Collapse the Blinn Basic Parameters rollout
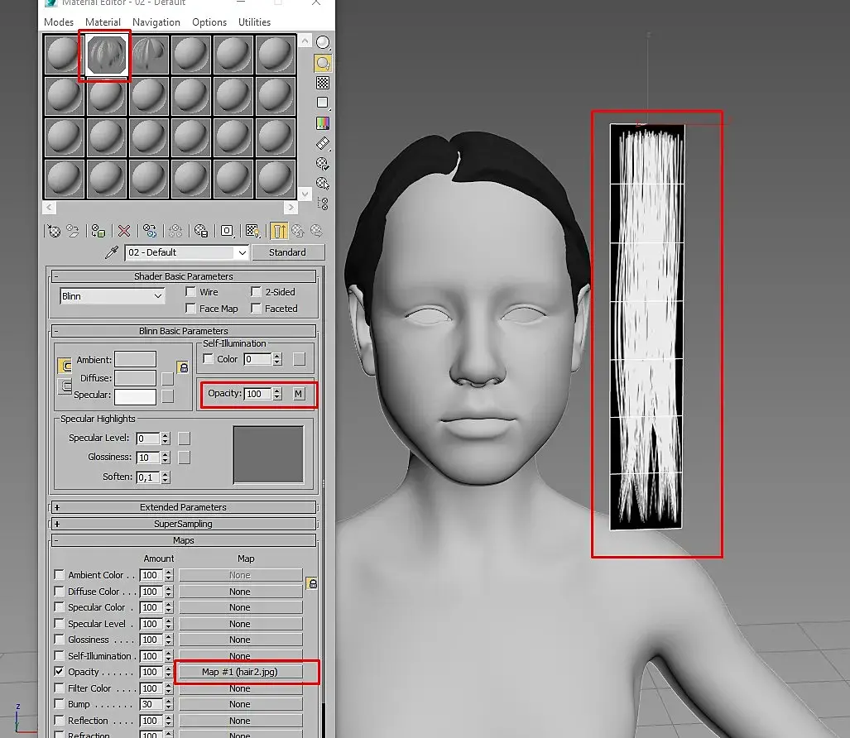Screen dimensions: 850x738 183,331
